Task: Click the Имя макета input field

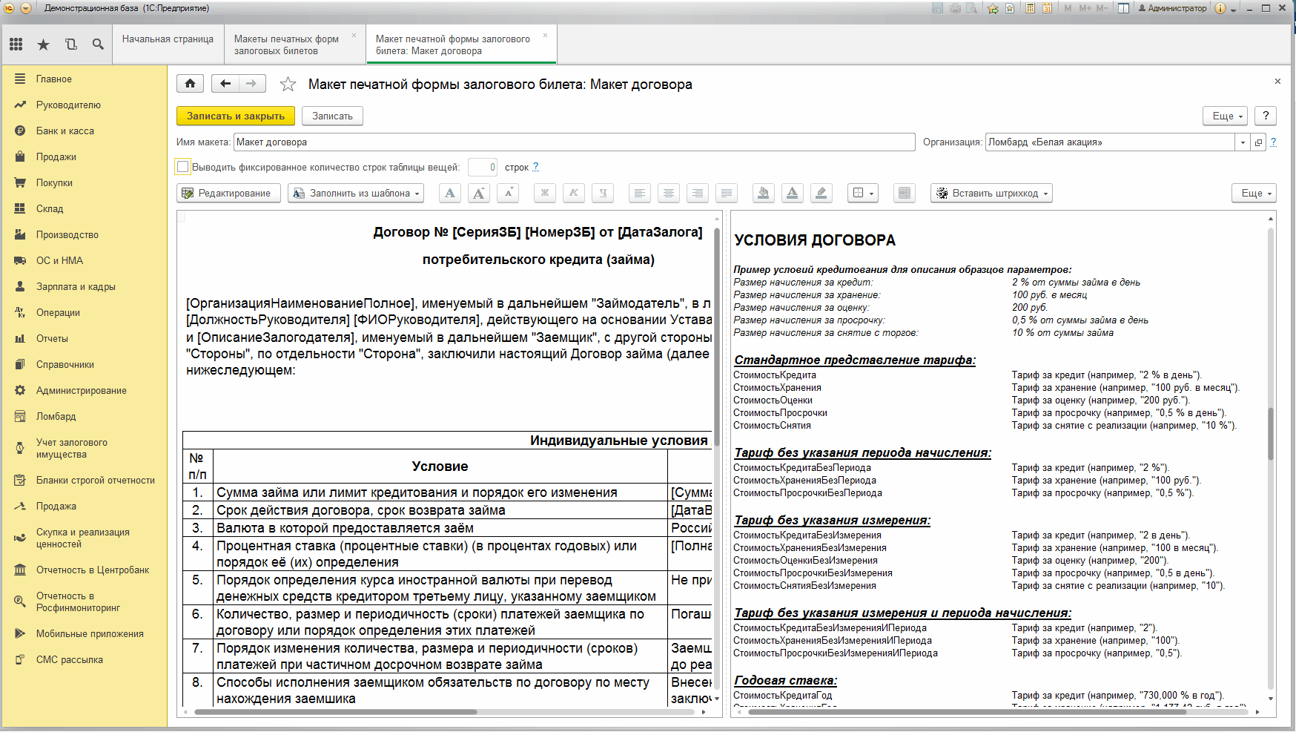Action: click(575, 142)
